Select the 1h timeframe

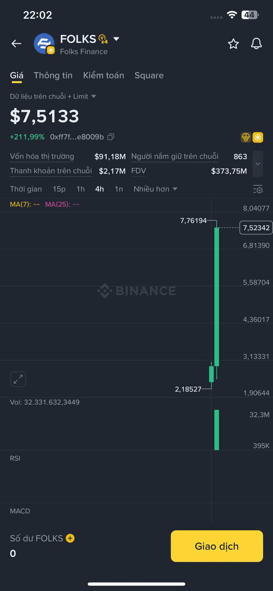(x=80, y=189)
